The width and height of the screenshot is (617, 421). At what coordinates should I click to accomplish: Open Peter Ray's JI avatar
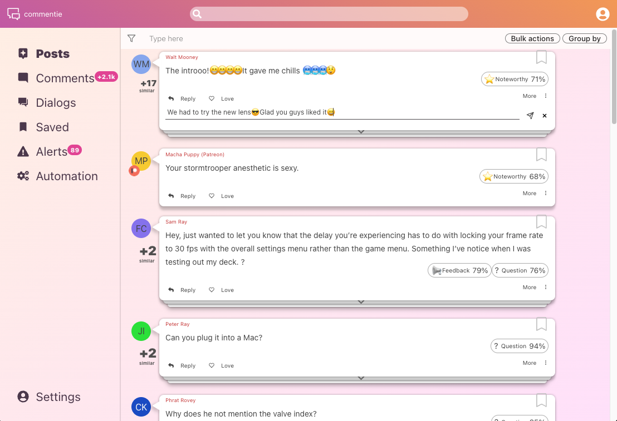[141, 331]
